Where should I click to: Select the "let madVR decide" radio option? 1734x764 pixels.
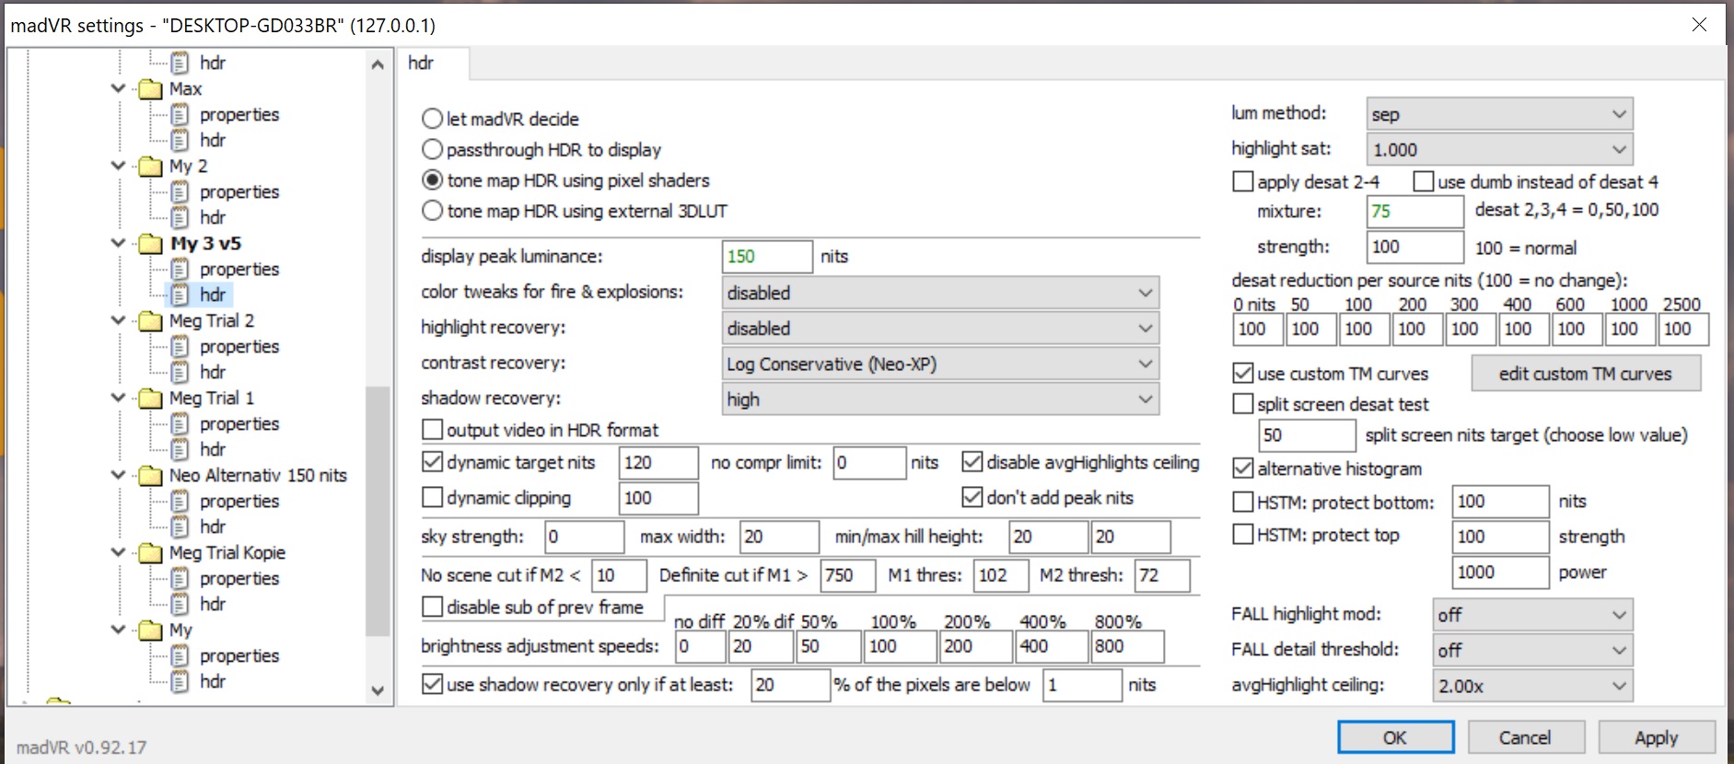point(432,119)
